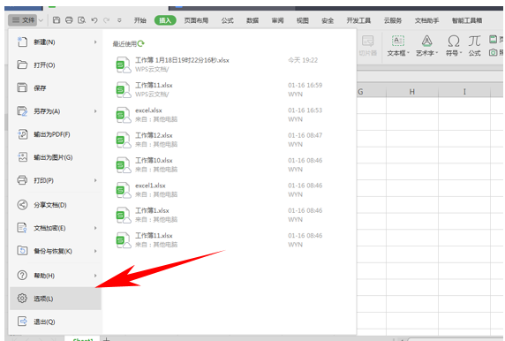
Task: Expand the 新建(N) submenu arrow
Action: pyautogui.click(x=95, y=42)
